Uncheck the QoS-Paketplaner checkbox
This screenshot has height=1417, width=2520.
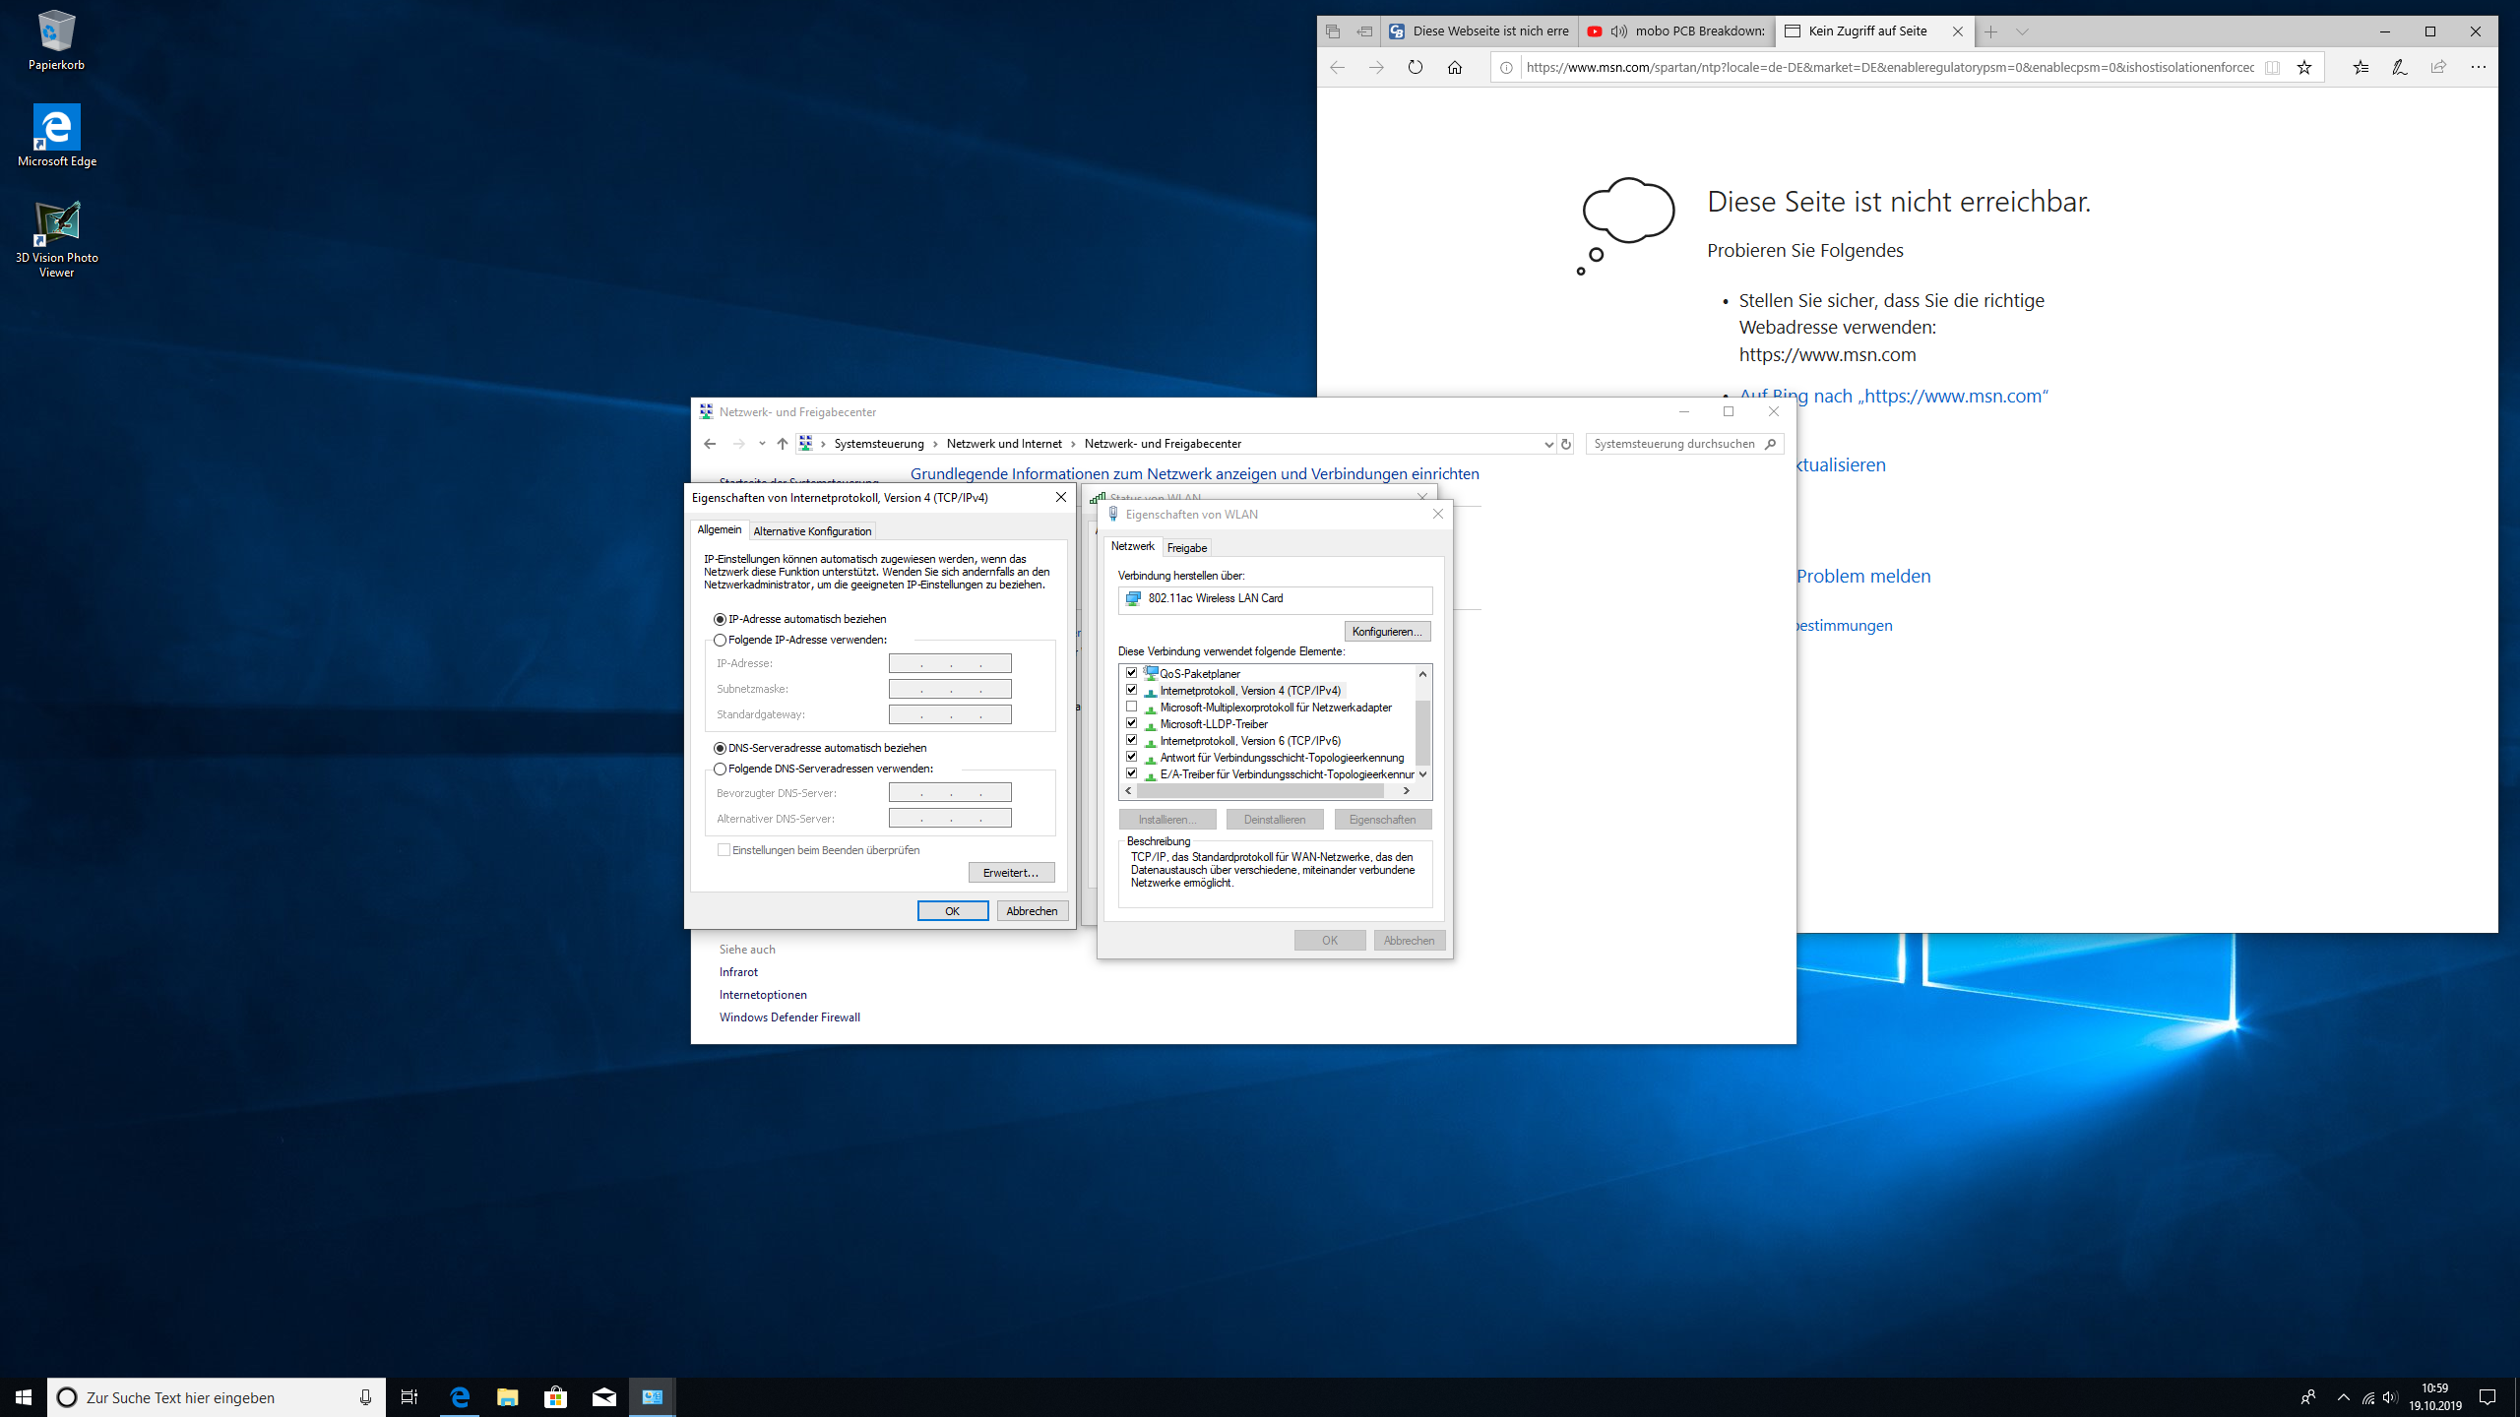[1132, 673]
